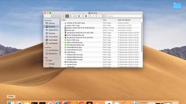
Task: Open the techstacker home folder
Action: tap(52, 43)
